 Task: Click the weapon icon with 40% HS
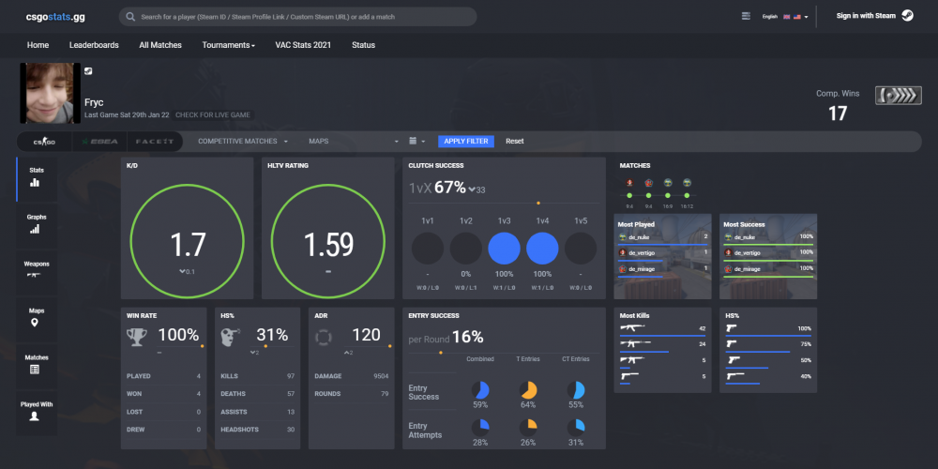[x=736, y=376]
